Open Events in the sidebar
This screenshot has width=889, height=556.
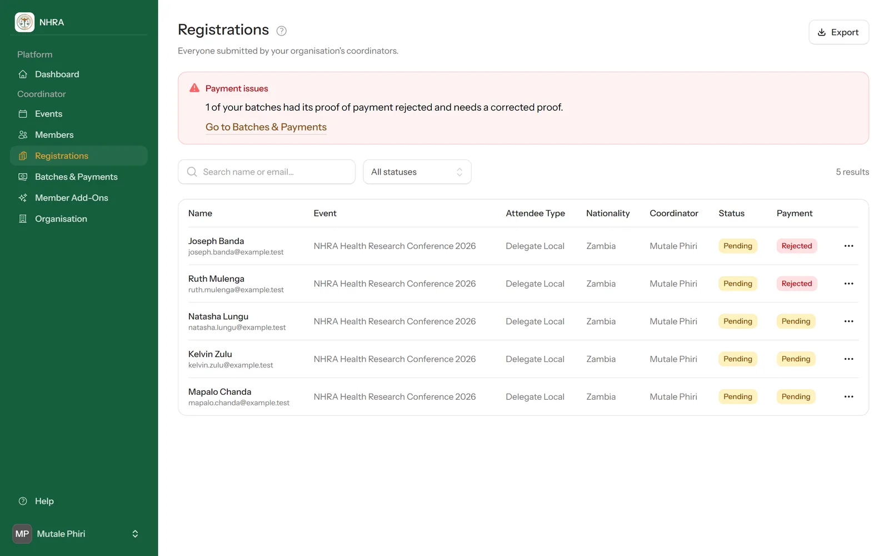[x=79, y=113]
